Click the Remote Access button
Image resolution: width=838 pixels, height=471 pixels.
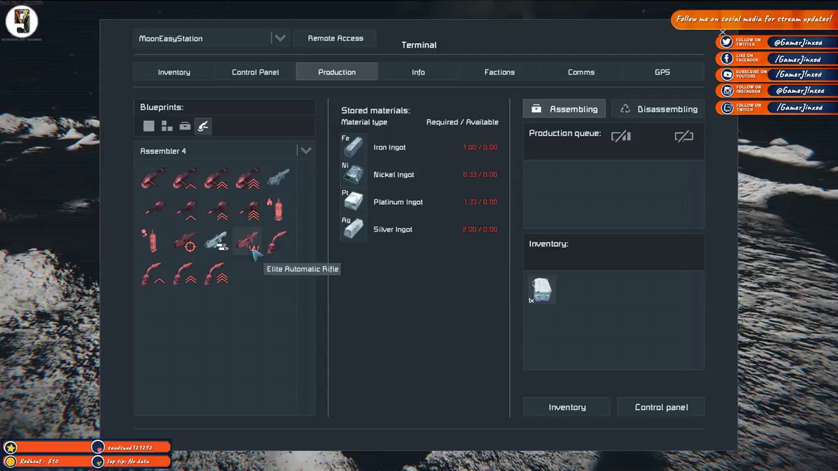click(x=335, y=38)
